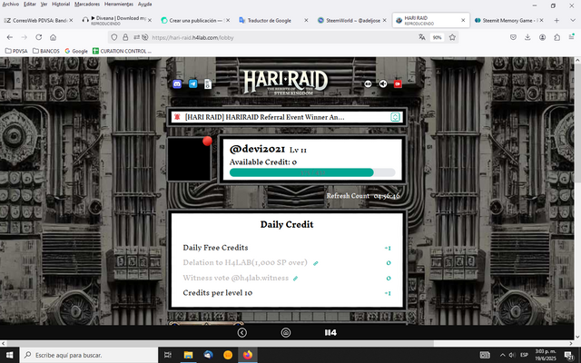Open the Herramientas menu

click(119, 4)
